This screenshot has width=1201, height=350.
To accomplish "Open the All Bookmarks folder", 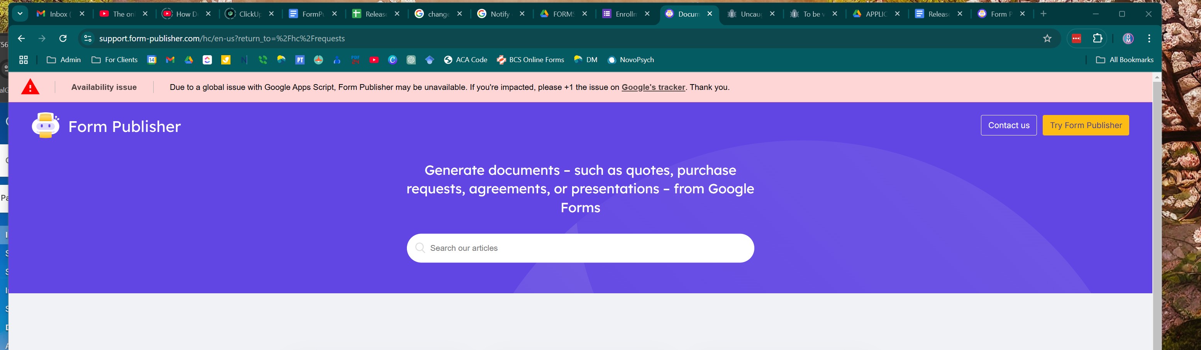I will (1125, 60).
